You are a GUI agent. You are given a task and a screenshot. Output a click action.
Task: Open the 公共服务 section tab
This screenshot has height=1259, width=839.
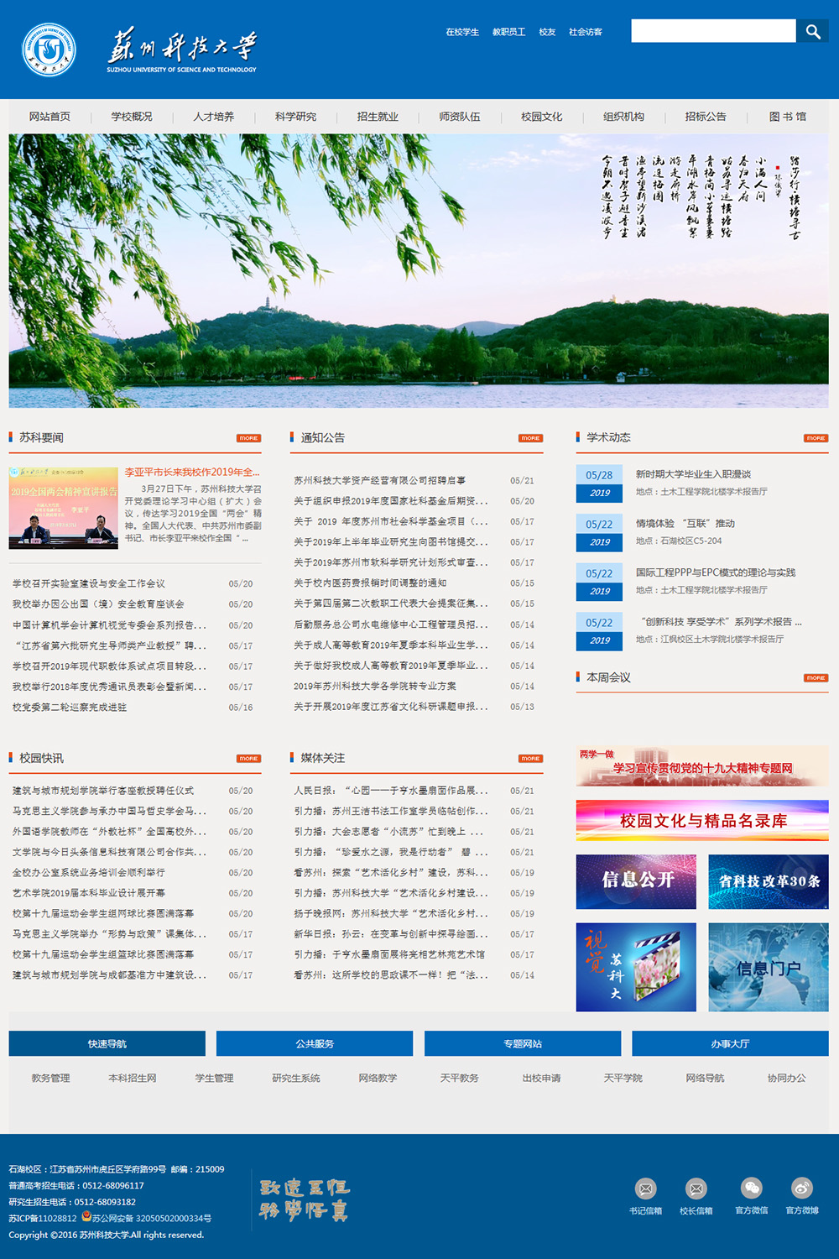315,1043
